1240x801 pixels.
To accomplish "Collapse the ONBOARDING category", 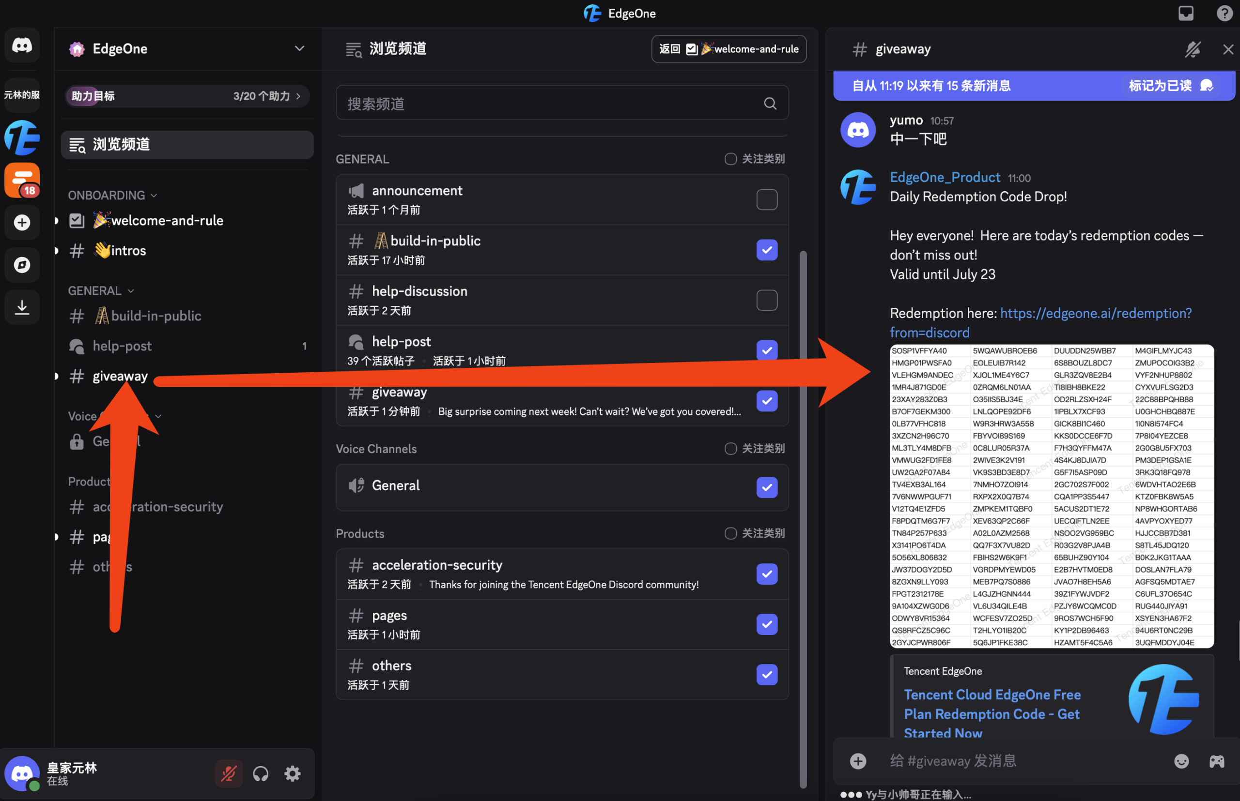I will point(112,196).
